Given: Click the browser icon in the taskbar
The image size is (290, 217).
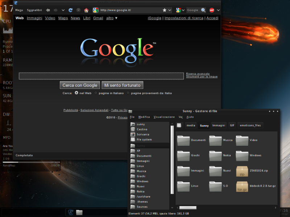Looking at the screenshot, I should [71, 212].
